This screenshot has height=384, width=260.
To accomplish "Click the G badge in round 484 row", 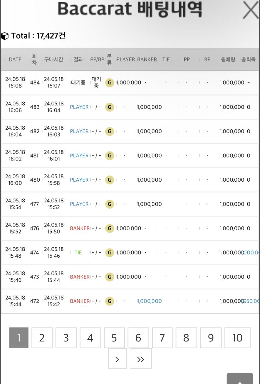I will 110,83.
